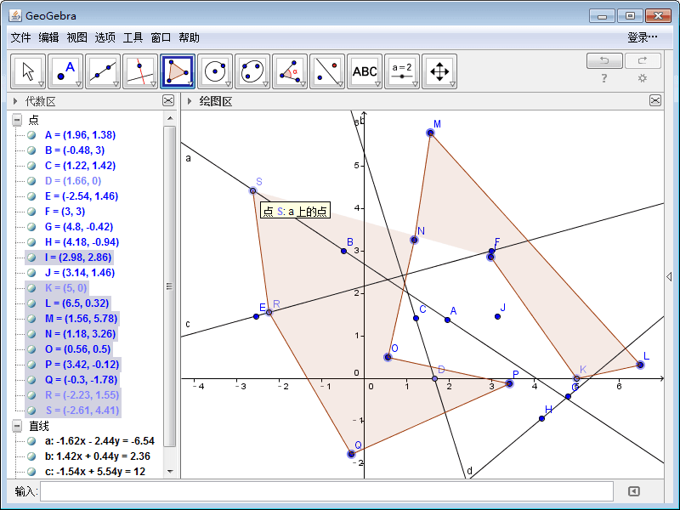Select the Move Graphics View tool
Image resolution: width=680 pixels, height=510 pixels.
click(439, 71)
